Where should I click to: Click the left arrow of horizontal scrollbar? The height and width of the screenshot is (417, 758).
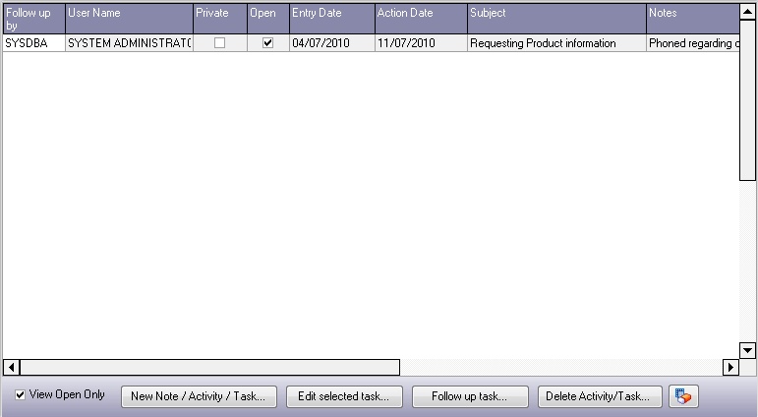[x=11, y=367]
